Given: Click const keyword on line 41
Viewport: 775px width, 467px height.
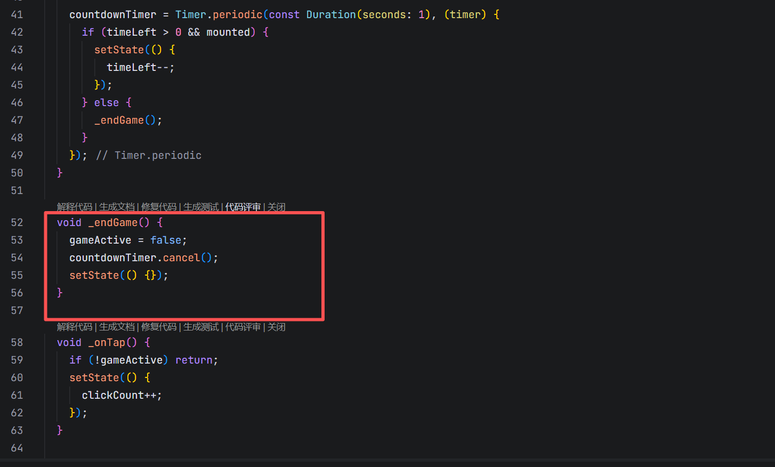Looking at the screenshot, I should (284, 14).
